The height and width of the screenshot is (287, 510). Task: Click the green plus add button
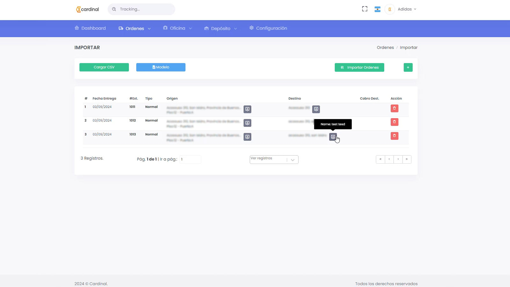coord(408,67)
